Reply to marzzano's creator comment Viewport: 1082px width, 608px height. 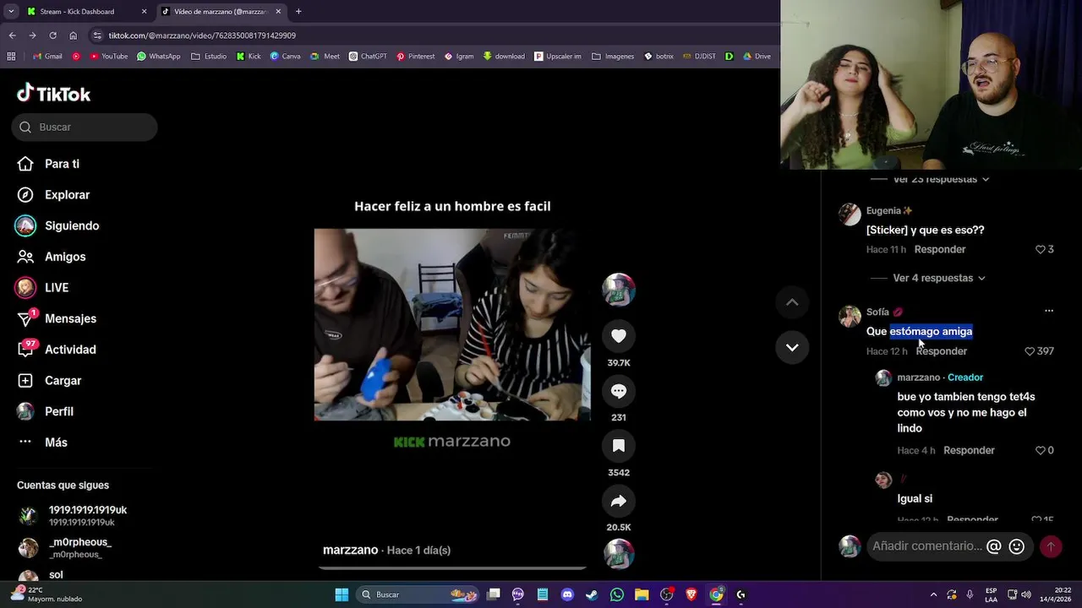pyautogui.click(x=969, y=450)
